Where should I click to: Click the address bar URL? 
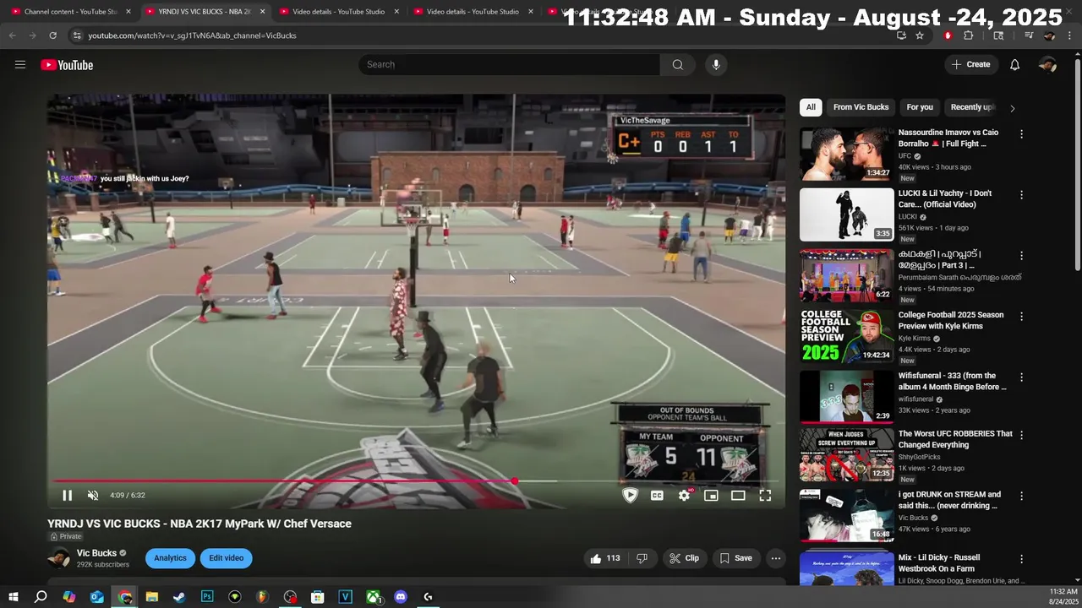tap(192, 35)
